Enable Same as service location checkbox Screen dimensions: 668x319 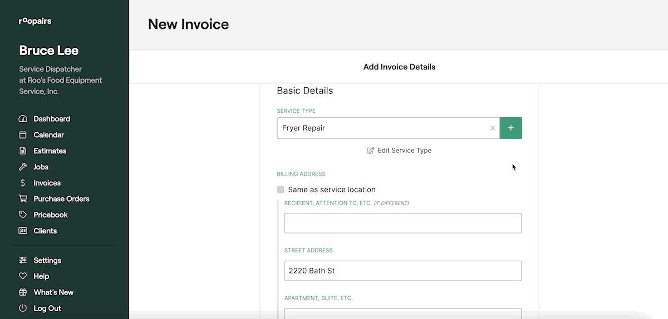[x=281, y=190]
